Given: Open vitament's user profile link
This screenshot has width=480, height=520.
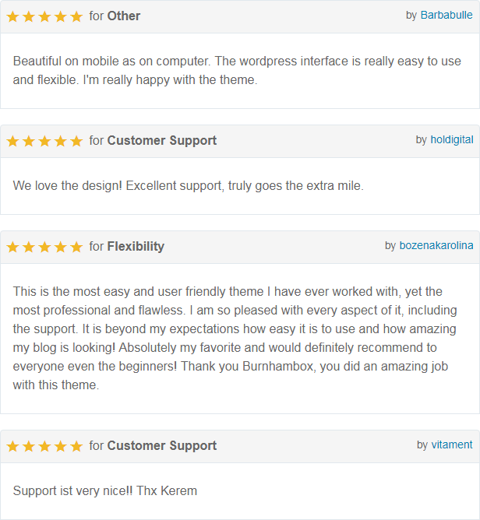Looking at the screenshot, I should click(x=452, y=445).
